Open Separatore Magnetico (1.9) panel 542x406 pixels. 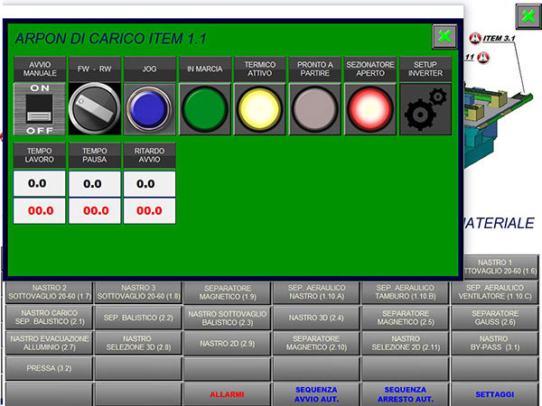coord(227,291)
